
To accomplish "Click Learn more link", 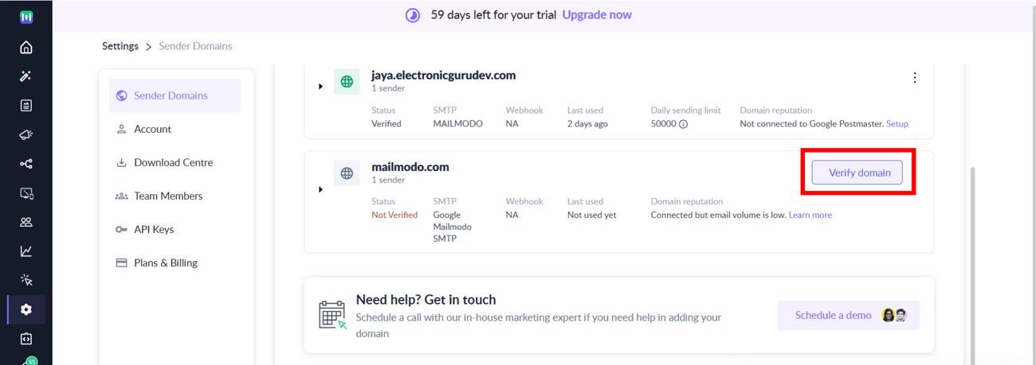I will (810, 215).
